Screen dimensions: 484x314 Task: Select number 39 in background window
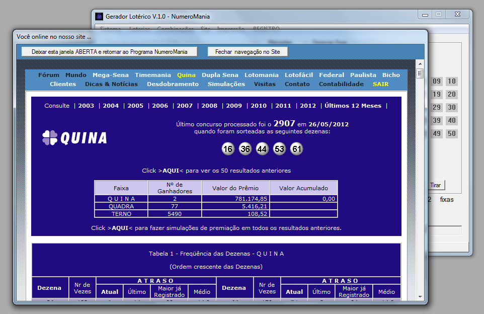(437, 120)
